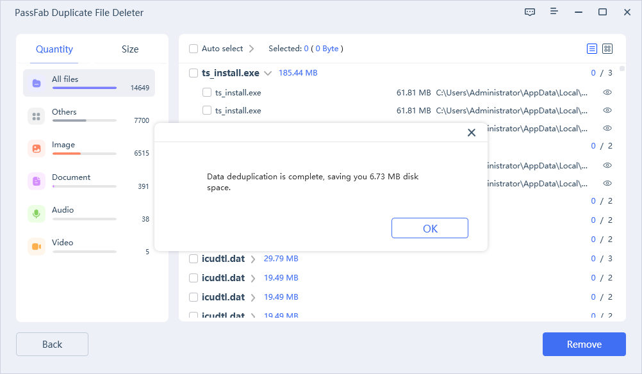Switch to the Size tab
This screenshot has height=374, width=642.
tap(130, 49)
